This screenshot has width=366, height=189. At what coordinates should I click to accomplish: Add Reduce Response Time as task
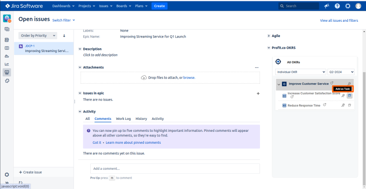click(x=349, y=105)
